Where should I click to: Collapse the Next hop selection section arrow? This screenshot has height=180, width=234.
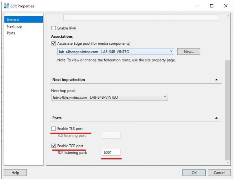(x=216, y=80)
